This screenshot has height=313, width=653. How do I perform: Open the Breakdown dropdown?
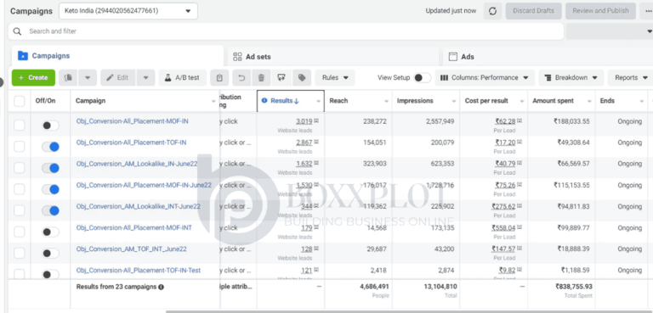tap(571, 78)
